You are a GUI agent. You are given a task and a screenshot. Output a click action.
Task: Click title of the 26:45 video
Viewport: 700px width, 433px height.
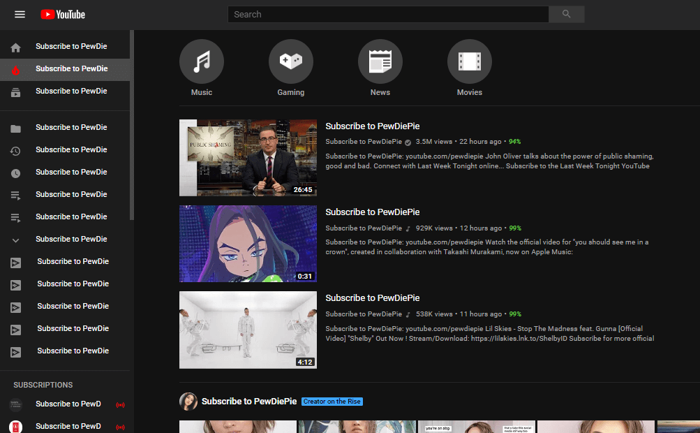(x=372, y=126)
